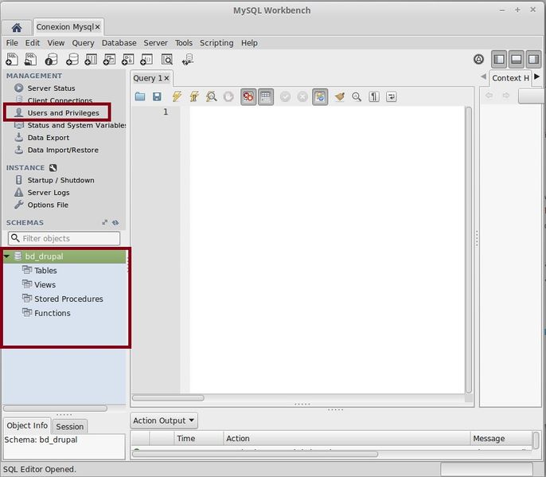
Task: Refresh schemas list icon
Action: (115, 222)
